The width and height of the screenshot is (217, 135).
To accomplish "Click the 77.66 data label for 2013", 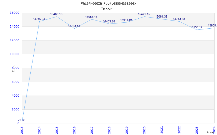I will coord(21,120).
